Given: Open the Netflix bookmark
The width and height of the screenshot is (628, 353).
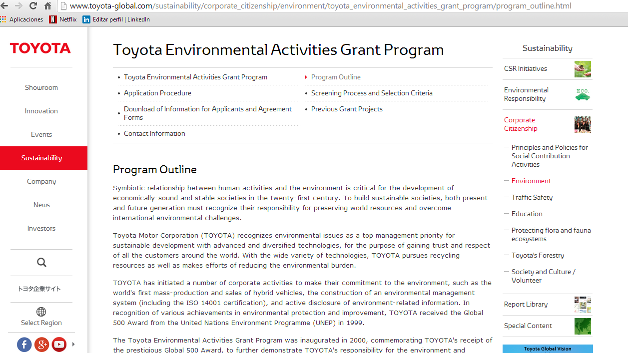Looking at the screenshot, I should (63, 19).
